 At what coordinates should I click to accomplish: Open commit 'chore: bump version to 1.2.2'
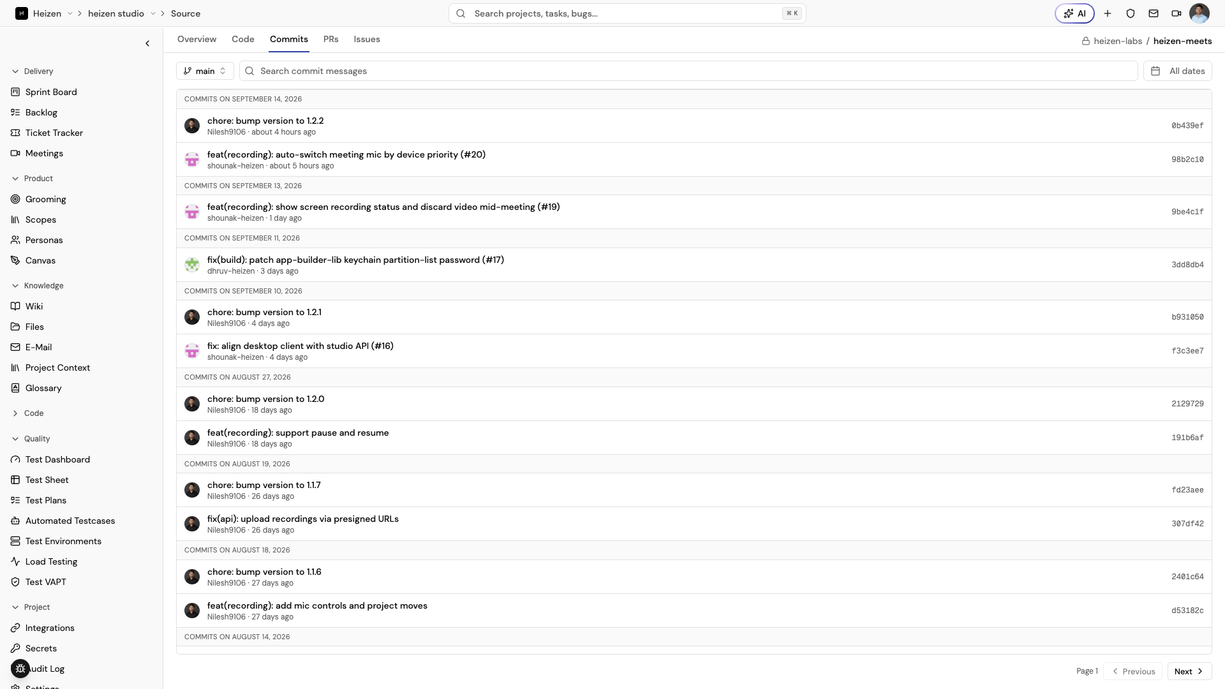[x=265, y=121]
